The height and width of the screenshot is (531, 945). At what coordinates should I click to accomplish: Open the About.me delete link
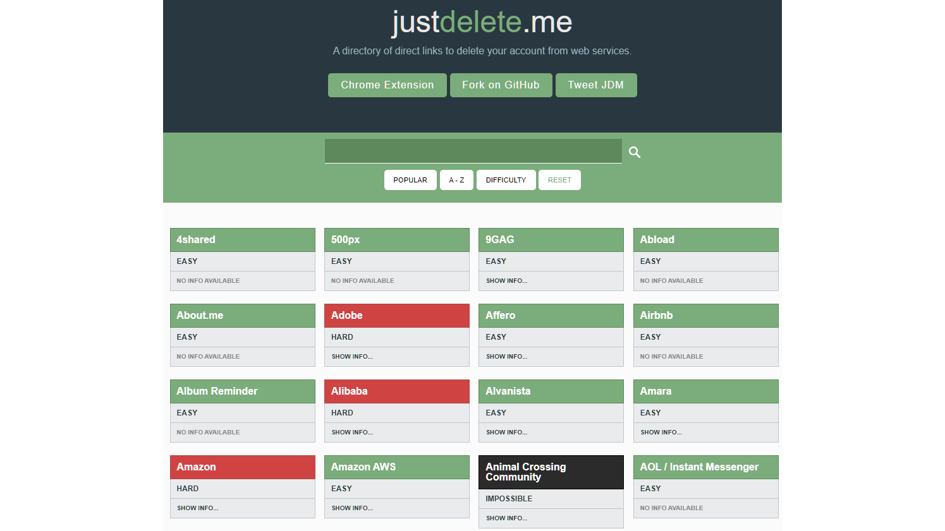click(x=243, y=316)
